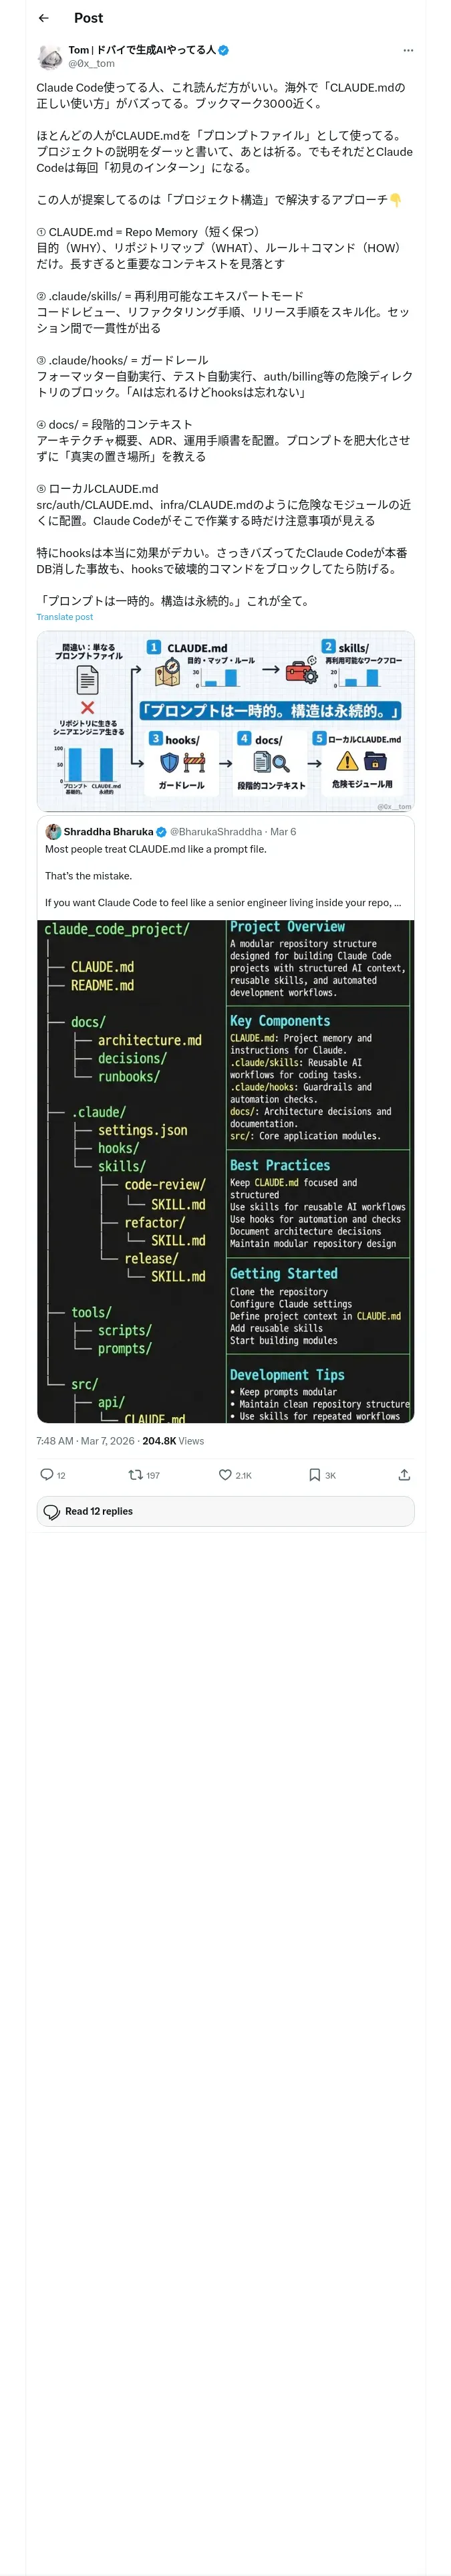Click the Read 12 replies button
451x2576 pixels.
[225, 1511]
